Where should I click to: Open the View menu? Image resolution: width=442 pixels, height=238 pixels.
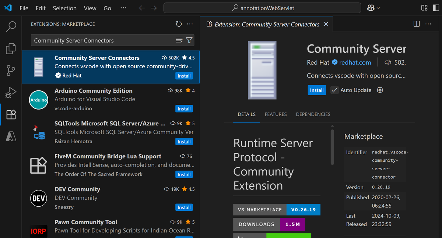tap(90, 8)
